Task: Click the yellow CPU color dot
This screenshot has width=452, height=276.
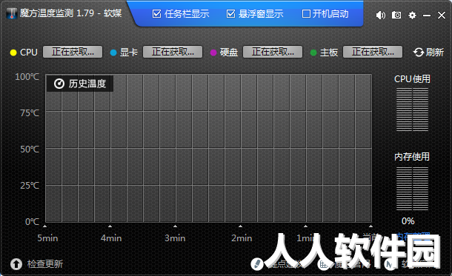Action: (x=13, y=53)
